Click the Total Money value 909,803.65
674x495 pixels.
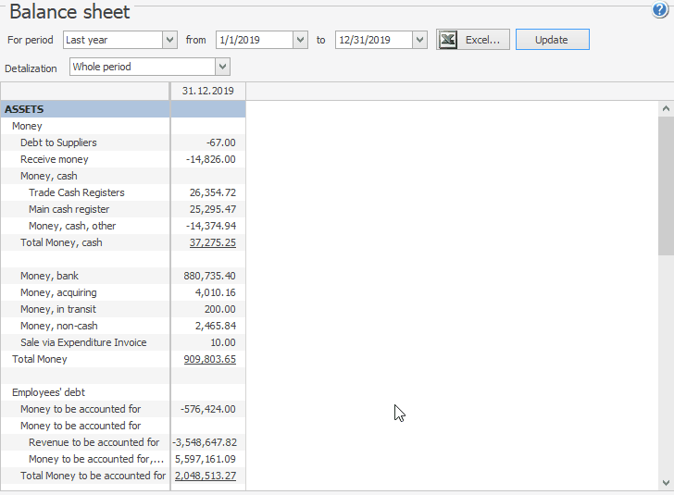tap(209, 359)
